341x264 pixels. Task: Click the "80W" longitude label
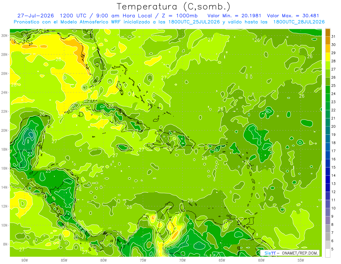click(103, 260)
